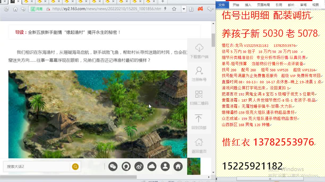Click 返回首页 return home sidebar icon
This screenshot has height=182, width=325.
pos(199,146)
